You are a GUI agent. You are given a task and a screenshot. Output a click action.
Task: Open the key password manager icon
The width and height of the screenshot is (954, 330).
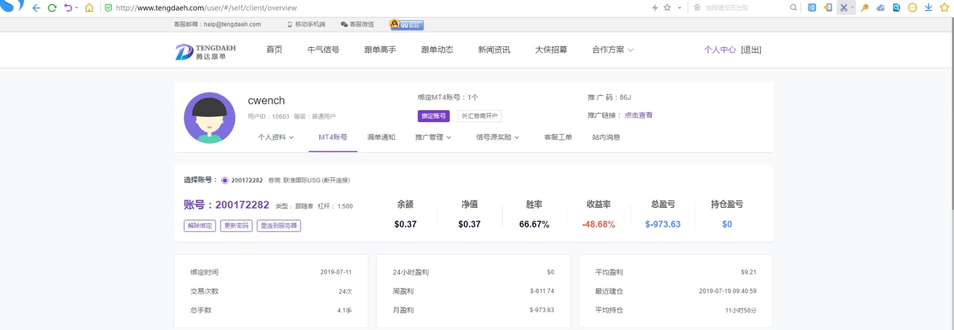coord(865,8)
